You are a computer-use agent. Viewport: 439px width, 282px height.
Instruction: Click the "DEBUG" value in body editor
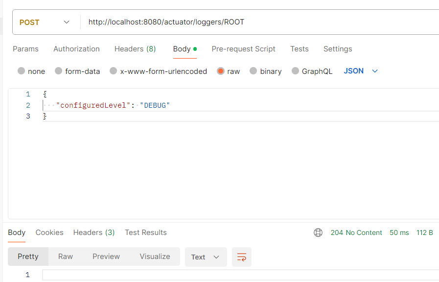point(155,105)
